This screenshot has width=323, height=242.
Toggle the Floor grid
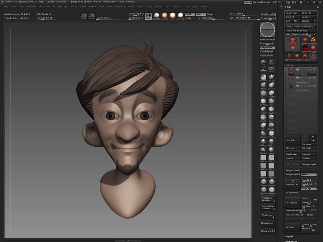[263, 70]
